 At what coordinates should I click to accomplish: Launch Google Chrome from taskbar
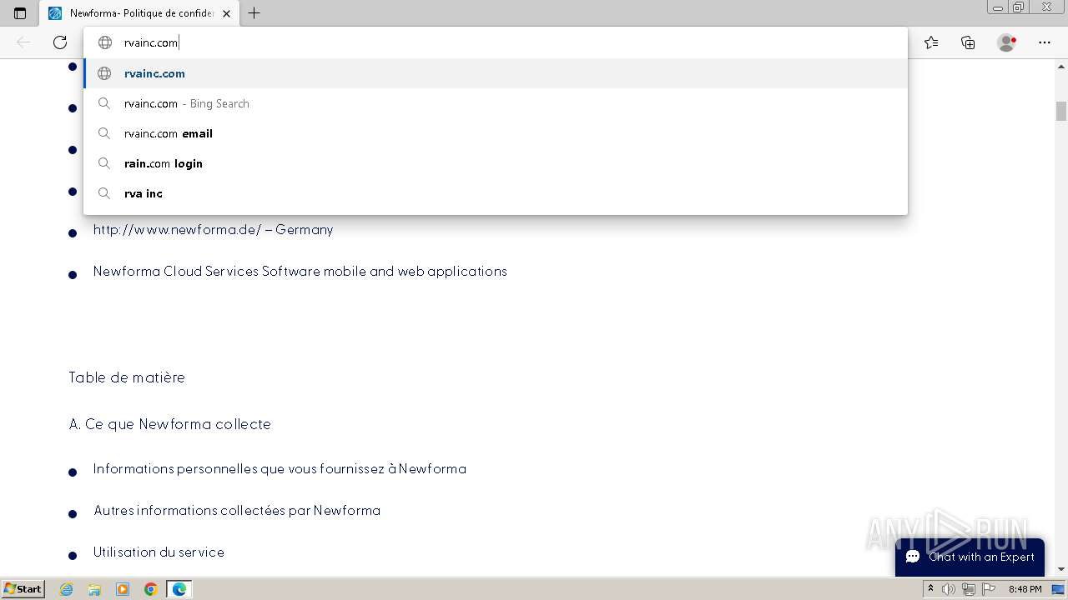151,589
